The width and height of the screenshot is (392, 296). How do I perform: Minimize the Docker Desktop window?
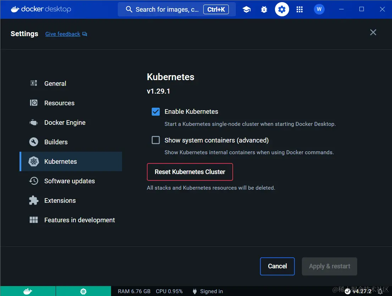click(x=341, y=9)
